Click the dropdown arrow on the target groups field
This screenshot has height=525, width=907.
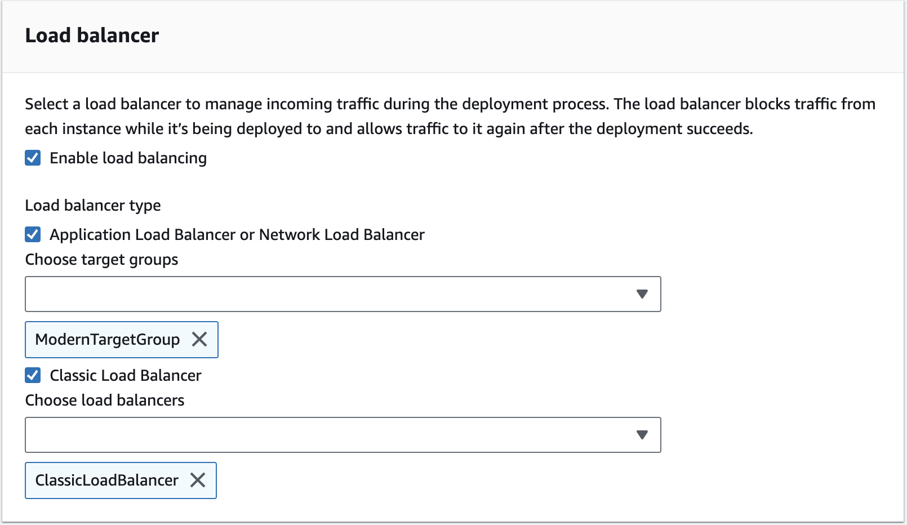(642, 293)
